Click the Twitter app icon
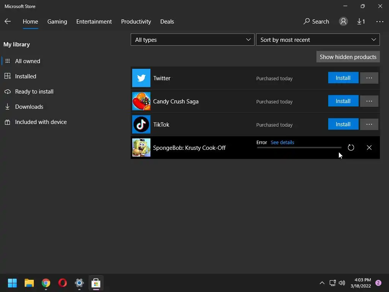 [141, 78]
